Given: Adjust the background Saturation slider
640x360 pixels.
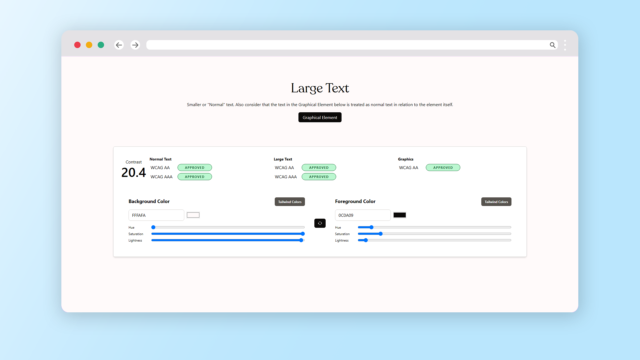Looking at the screenshot, I should pyautogui.click(x=228, y=234).
